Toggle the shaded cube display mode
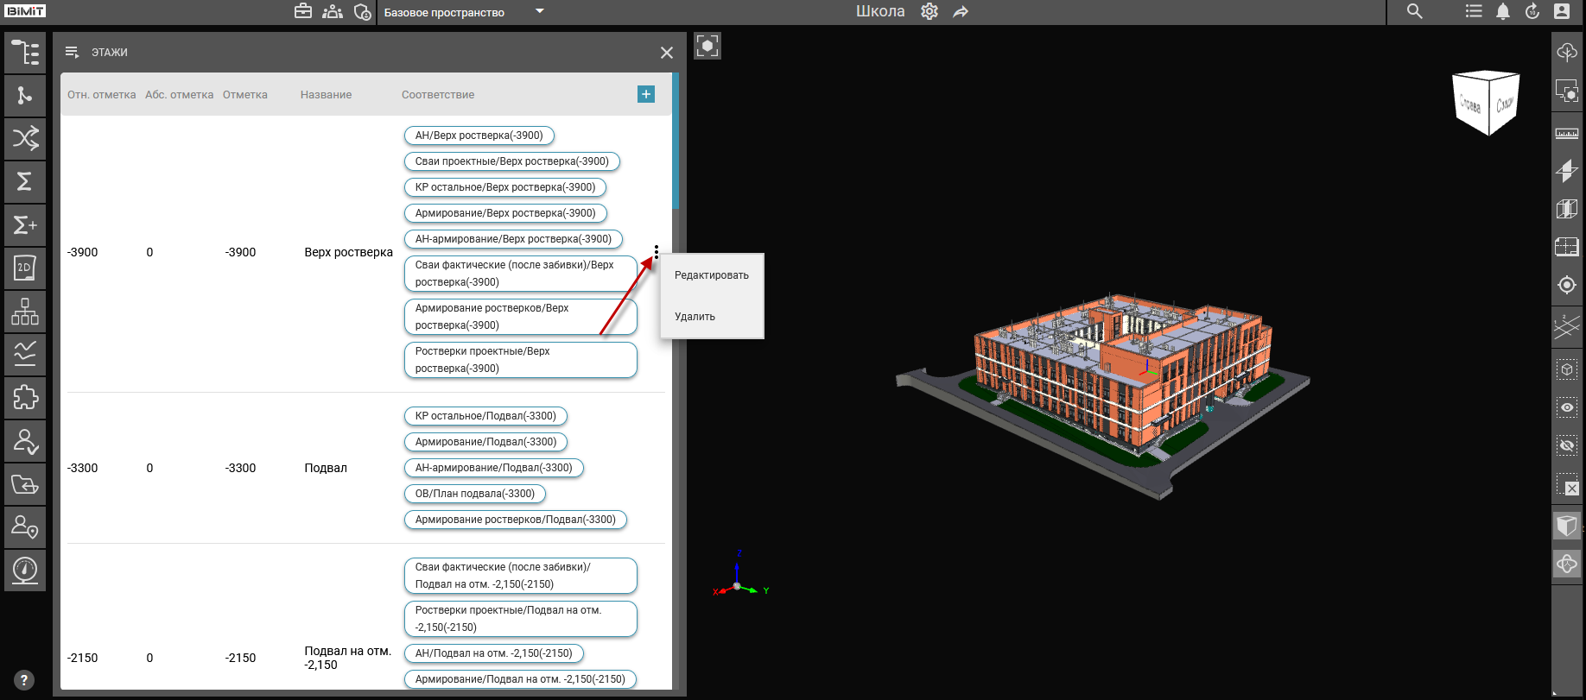This screenshot has width=1586, height=700. pos(1566,526)
